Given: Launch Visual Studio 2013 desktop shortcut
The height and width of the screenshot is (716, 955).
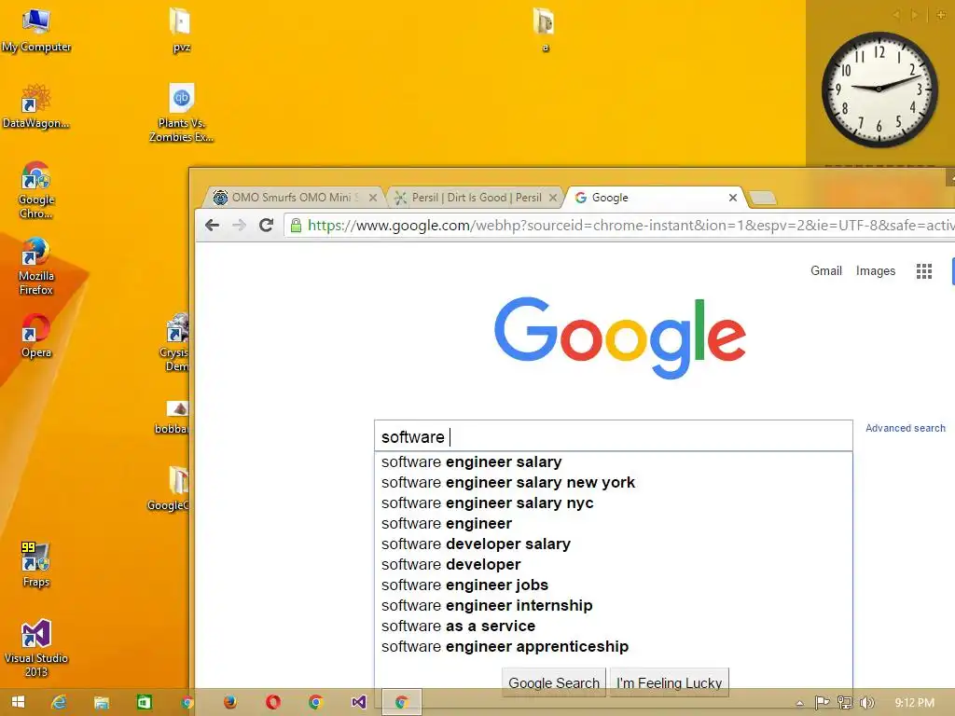Looking at the screenshot, I should (x=36, y=648).
